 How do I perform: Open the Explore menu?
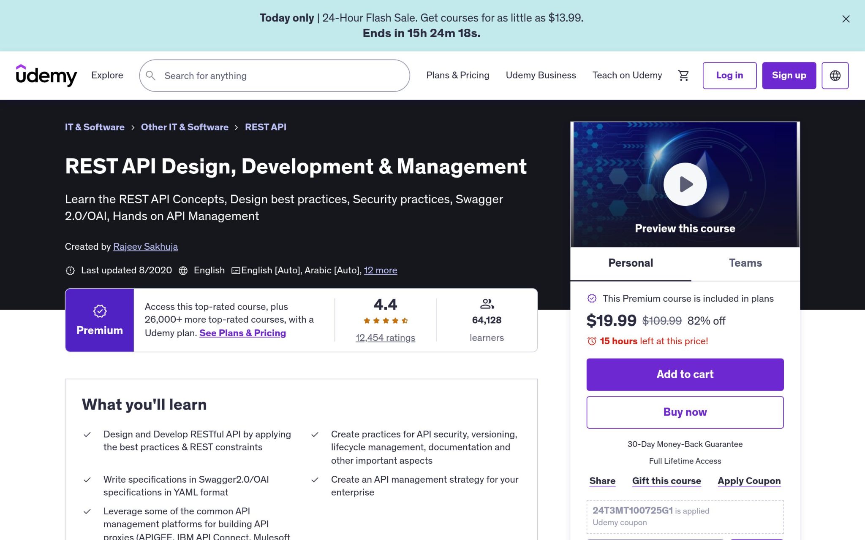pos(107,75)
